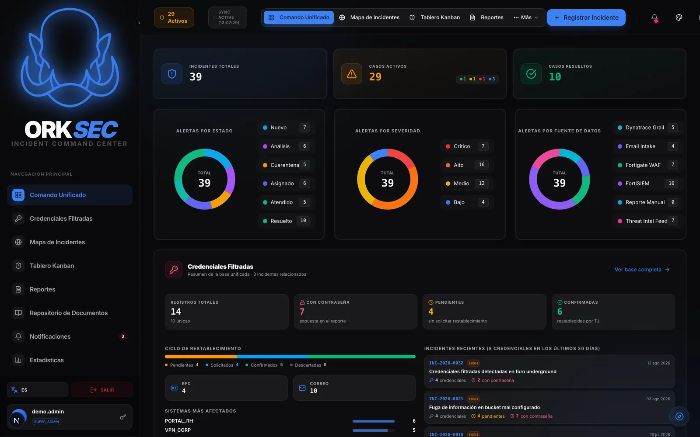The image size is (700, 437).
Task: Click the 29 Activos badge
Action: [x=174, y=17]
